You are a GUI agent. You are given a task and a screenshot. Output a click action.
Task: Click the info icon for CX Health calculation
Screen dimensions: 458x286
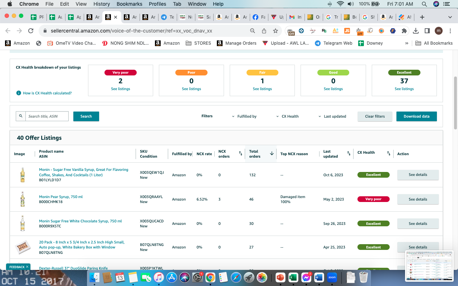point(19,93)
